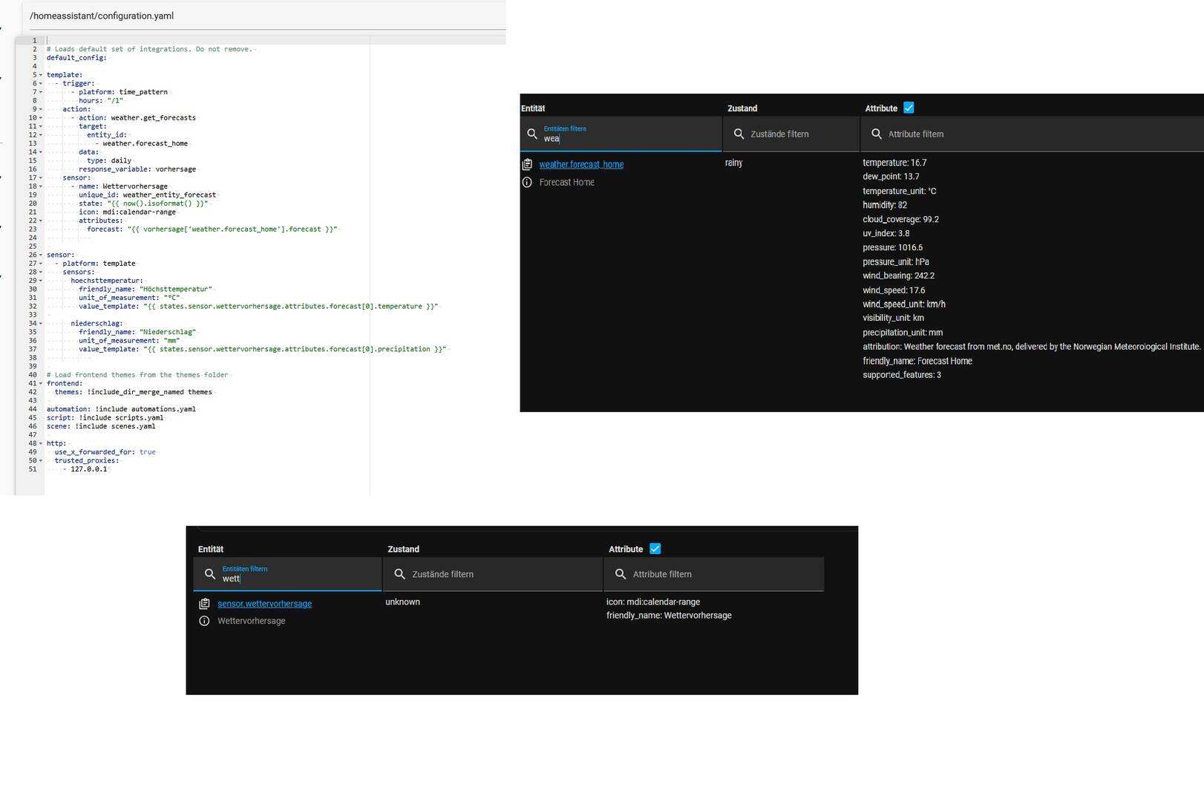Image resolution: width=1204 pixels, height=802 pixels.
Task: Fold the frontend block at line 41
Action: pyautogui.click(x=41, y=384)
